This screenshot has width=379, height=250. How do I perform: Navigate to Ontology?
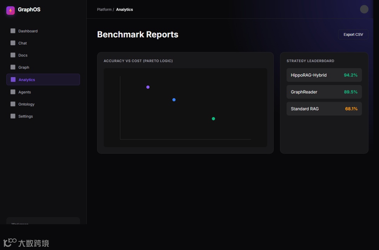point(43,104)
